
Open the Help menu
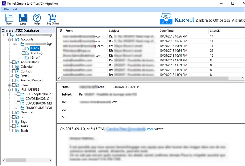15,10
